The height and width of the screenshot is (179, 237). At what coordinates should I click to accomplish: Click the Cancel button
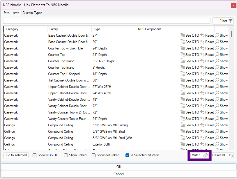click(119, 174)
